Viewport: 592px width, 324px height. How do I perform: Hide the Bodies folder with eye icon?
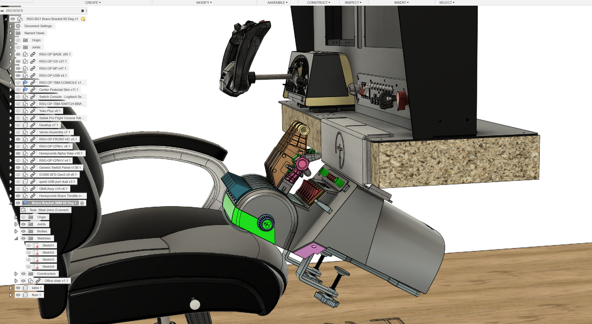23,231
